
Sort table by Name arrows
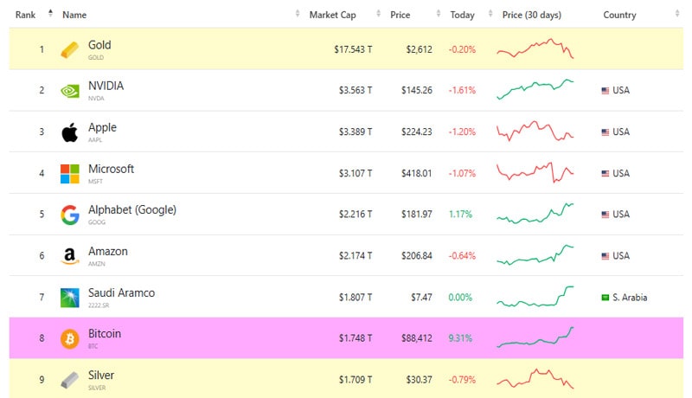[298, 14]
